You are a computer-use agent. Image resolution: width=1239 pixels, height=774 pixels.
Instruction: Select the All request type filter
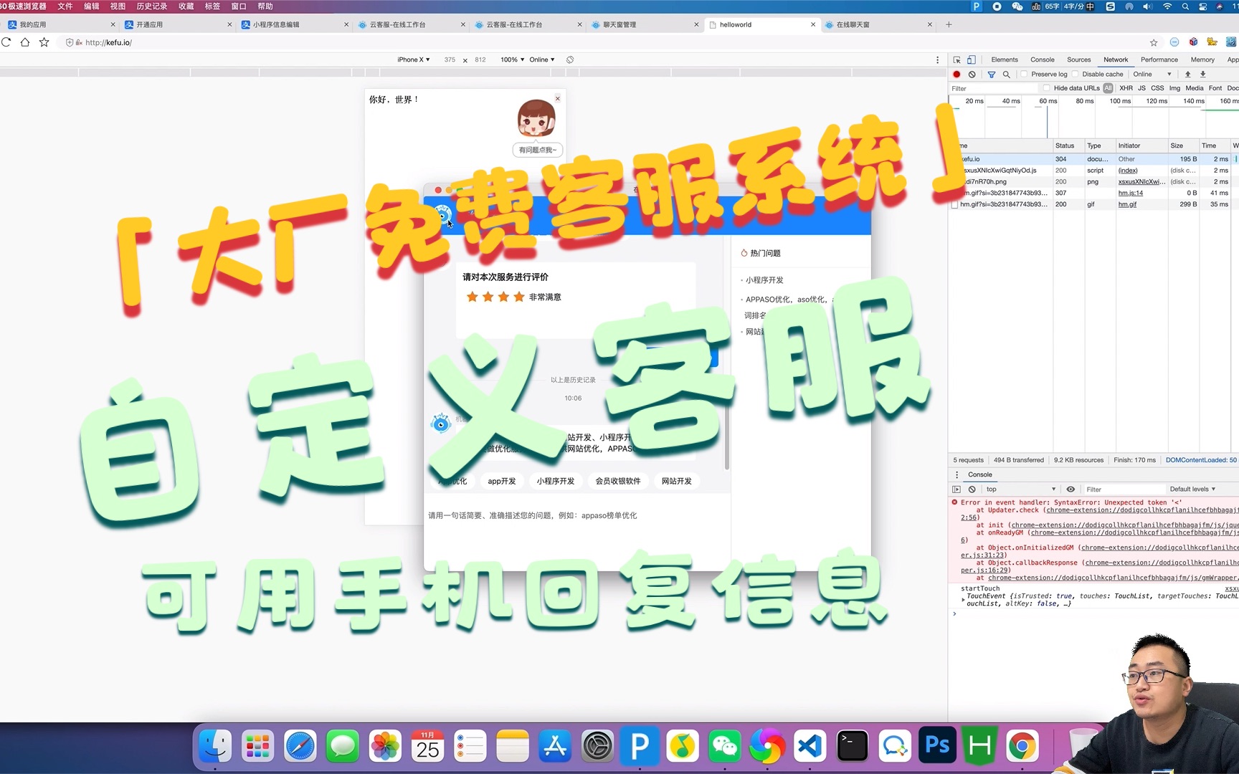click(x=1108, y=88)
